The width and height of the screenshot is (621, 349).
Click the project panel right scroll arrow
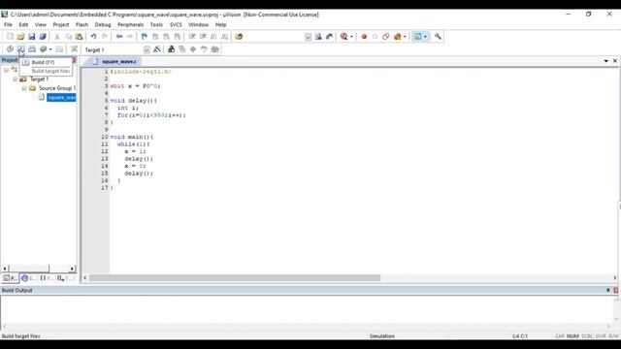pos(72,269)
